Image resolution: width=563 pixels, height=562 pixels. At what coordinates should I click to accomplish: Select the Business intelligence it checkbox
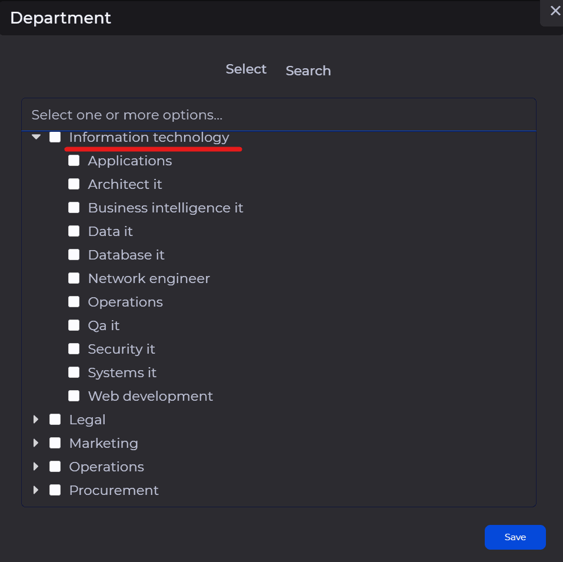pos(74,208)
